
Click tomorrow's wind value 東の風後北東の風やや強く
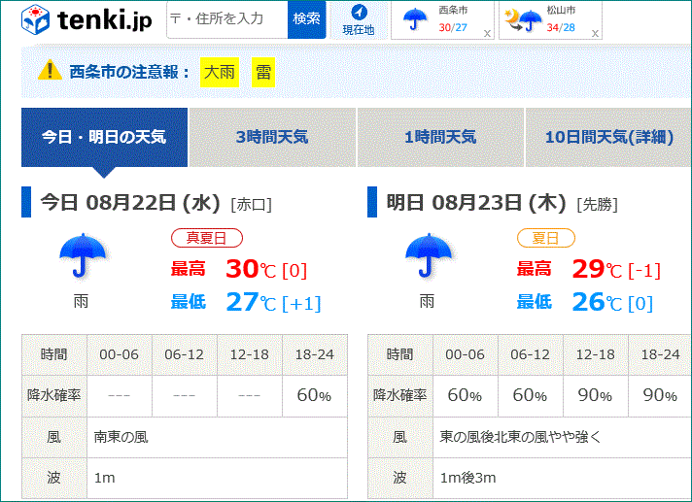520,437
